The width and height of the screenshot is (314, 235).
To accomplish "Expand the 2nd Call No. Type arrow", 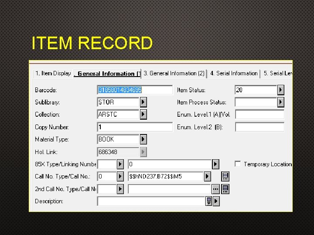I will [120, 189].
